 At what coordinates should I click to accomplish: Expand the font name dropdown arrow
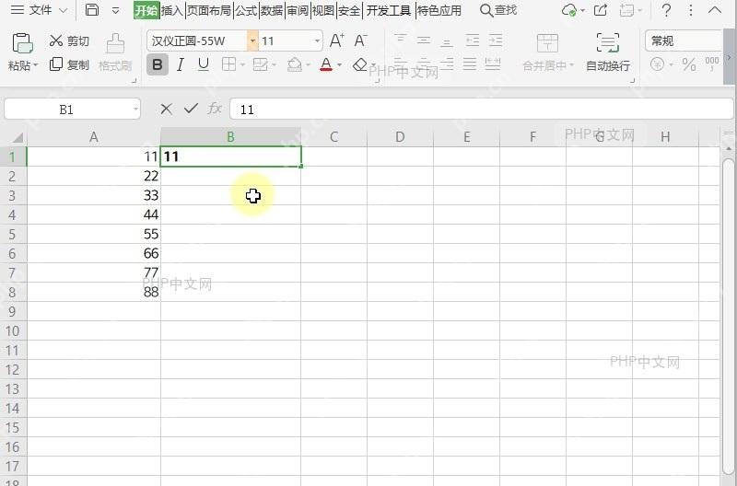tap(252, 40)
